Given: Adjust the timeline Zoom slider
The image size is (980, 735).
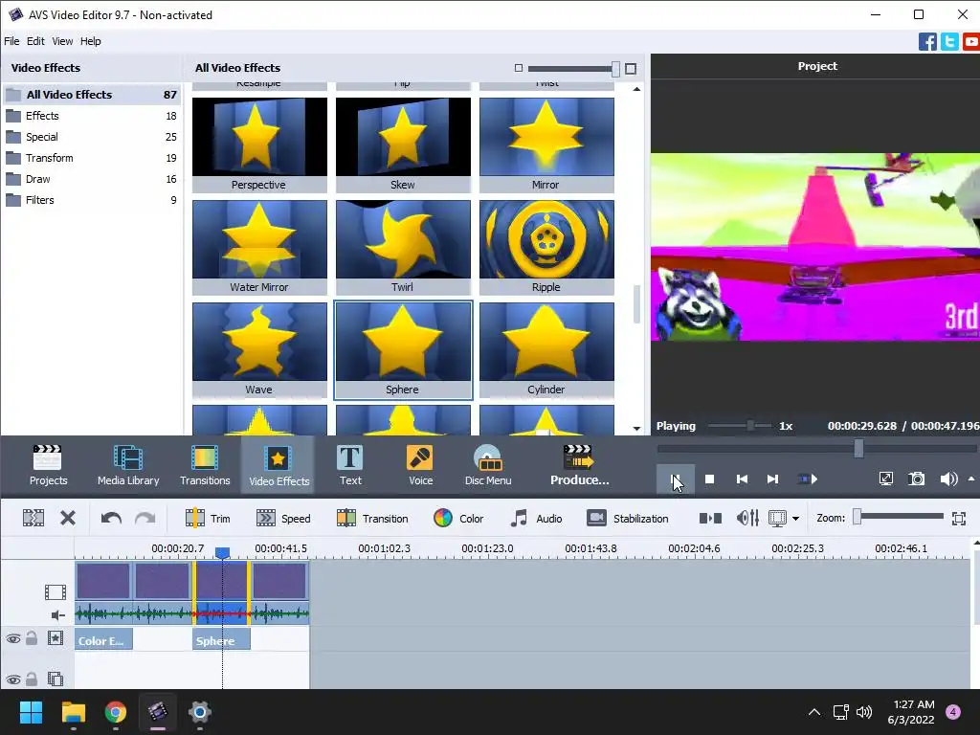Looking at the screenshot, I should pyautogui.click(x=857, y=517).
